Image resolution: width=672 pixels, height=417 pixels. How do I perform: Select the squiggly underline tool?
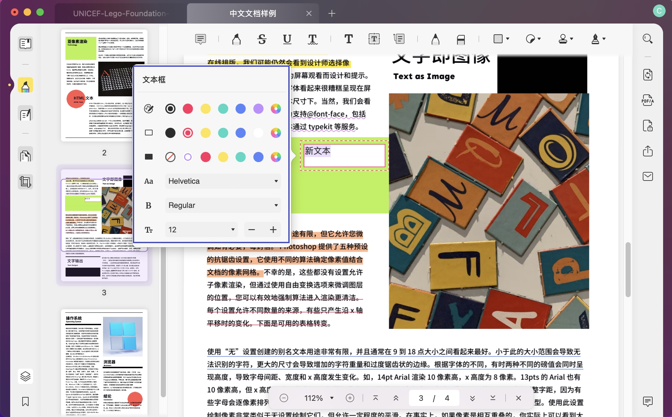pos(312,39)
